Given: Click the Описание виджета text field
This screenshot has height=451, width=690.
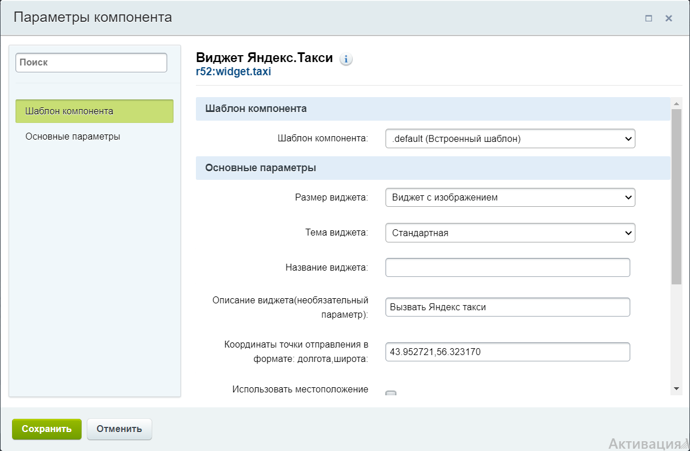Looking at the screenshot, I should (507, 307).
